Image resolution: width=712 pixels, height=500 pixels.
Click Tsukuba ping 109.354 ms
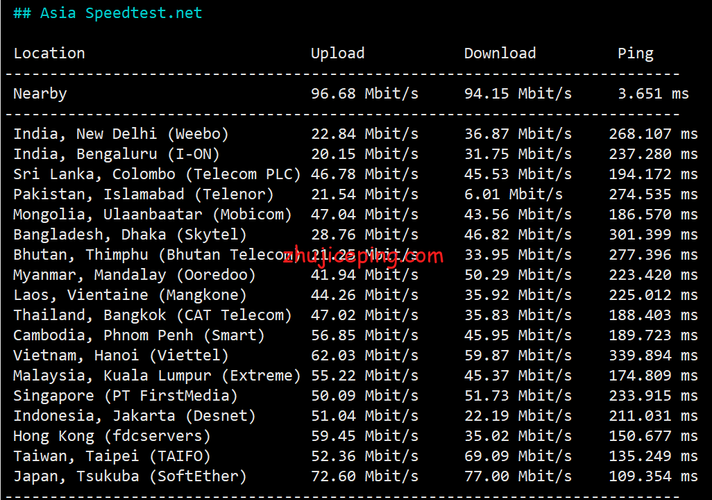[x=653, y=476]
